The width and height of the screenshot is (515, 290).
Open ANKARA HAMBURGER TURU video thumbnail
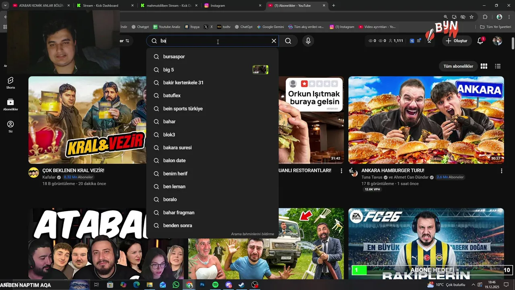click(x=426, y=120)
